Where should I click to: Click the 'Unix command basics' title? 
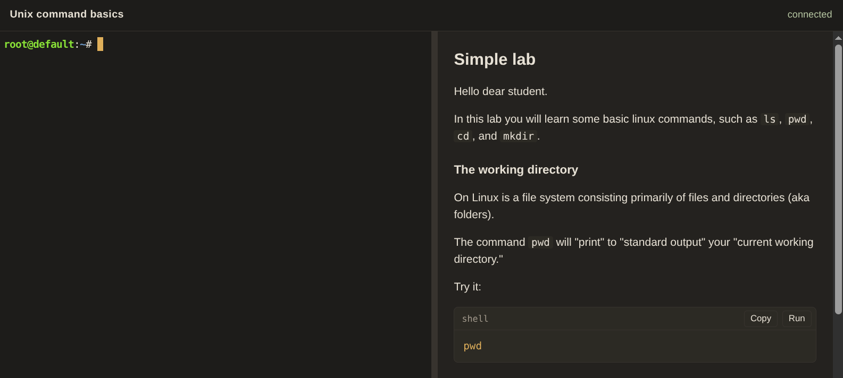point(66,14)
